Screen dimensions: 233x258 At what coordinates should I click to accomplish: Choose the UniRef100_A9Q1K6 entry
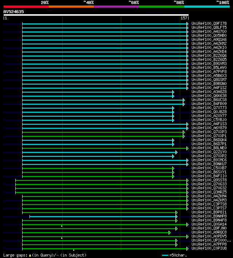click(x=209, y=39)
